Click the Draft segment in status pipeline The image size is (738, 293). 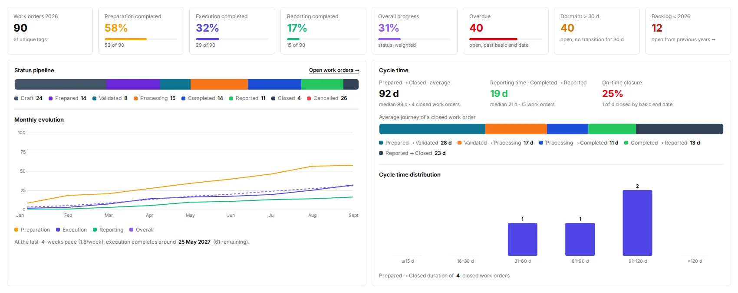click(x=60, y=84)
